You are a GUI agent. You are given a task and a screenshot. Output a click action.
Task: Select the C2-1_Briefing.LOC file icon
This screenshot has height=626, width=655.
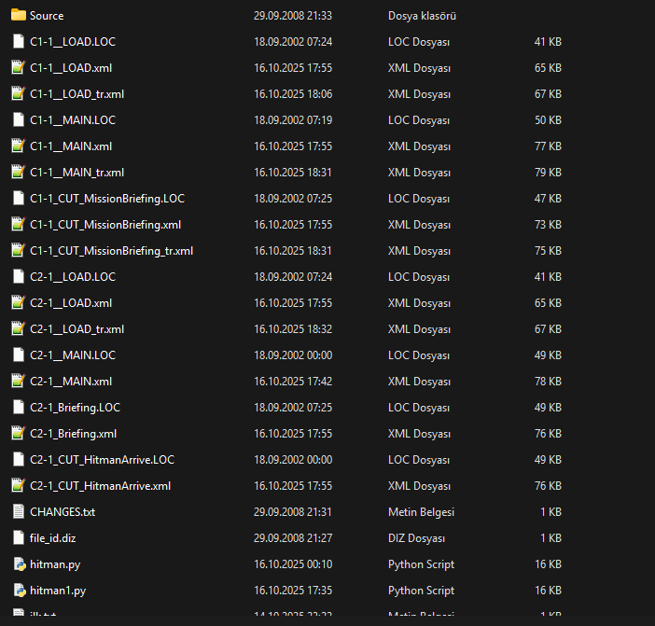coord(19,407)
